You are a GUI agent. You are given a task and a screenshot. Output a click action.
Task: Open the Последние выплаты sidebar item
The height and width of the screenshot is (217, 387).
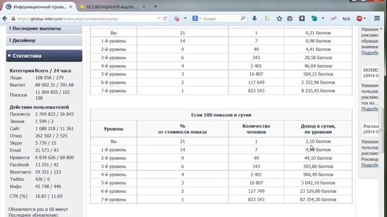point(44,29)
